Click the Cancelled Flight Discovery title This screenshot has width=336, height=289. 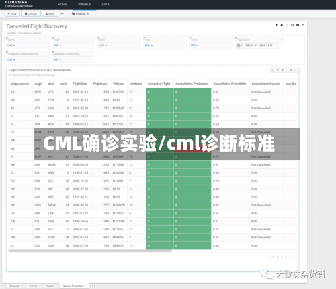(x=36, y=26)
